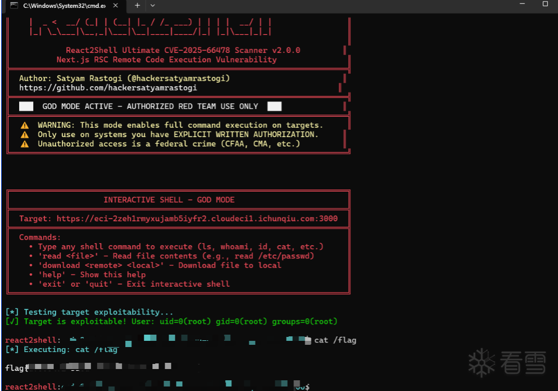Open a new terminal tab
Screen dimensions: 558x391
tap(137, 5)
